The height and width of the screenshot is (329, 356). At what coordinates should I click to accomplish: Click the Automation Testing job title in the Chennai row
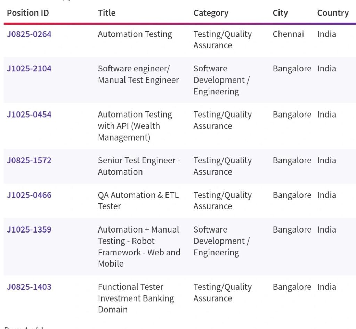[x=135, y=34]
